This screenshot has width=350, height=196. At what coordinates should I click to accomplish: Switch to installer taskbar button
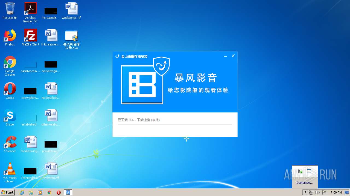coord(68,192)
